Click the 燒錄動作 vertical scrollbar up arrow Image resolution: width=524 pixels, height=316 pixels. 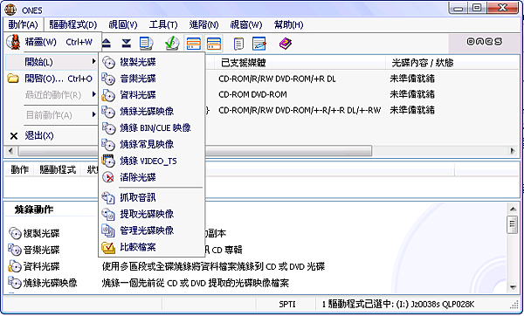[513, 210]
